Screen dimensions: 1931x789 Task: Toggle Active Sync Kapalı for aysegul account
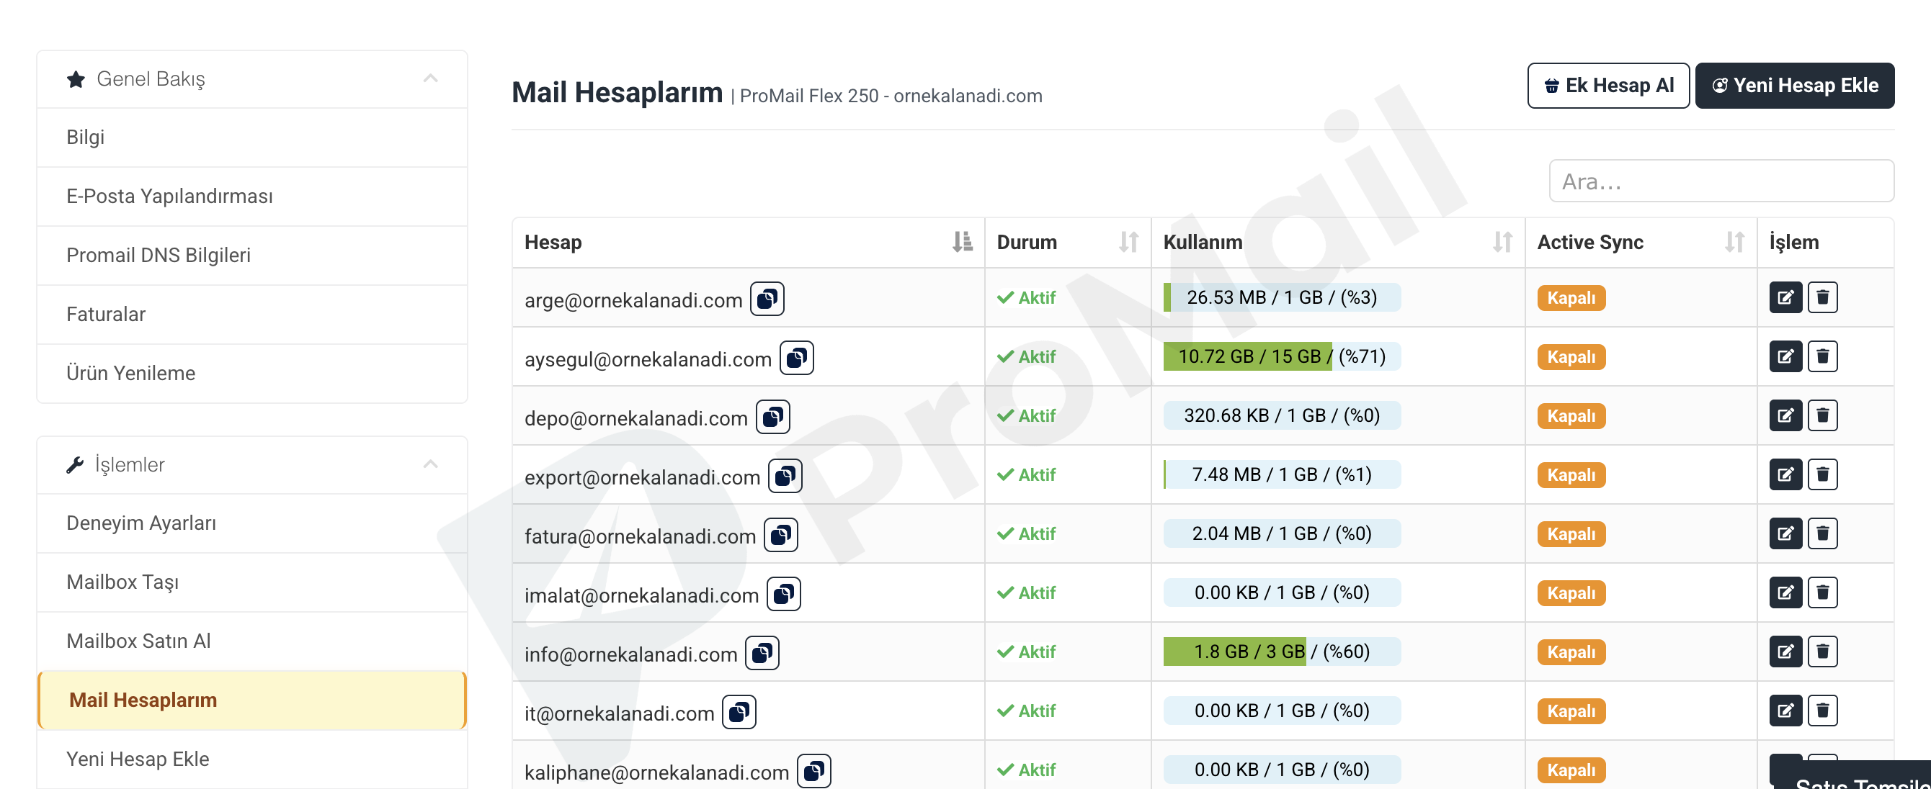click(1571, 356)
